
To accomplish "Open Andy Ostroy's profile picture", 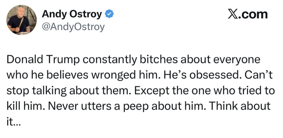I will (22, 20).
